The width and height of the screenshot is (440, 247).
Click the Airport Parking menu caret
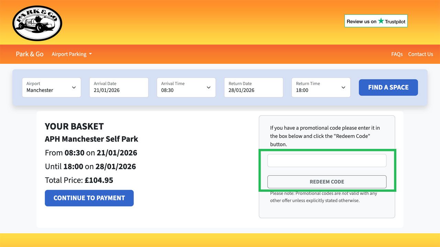point(91,54)
